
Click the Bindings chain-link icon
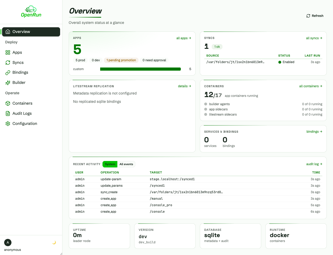click(8, 72)
